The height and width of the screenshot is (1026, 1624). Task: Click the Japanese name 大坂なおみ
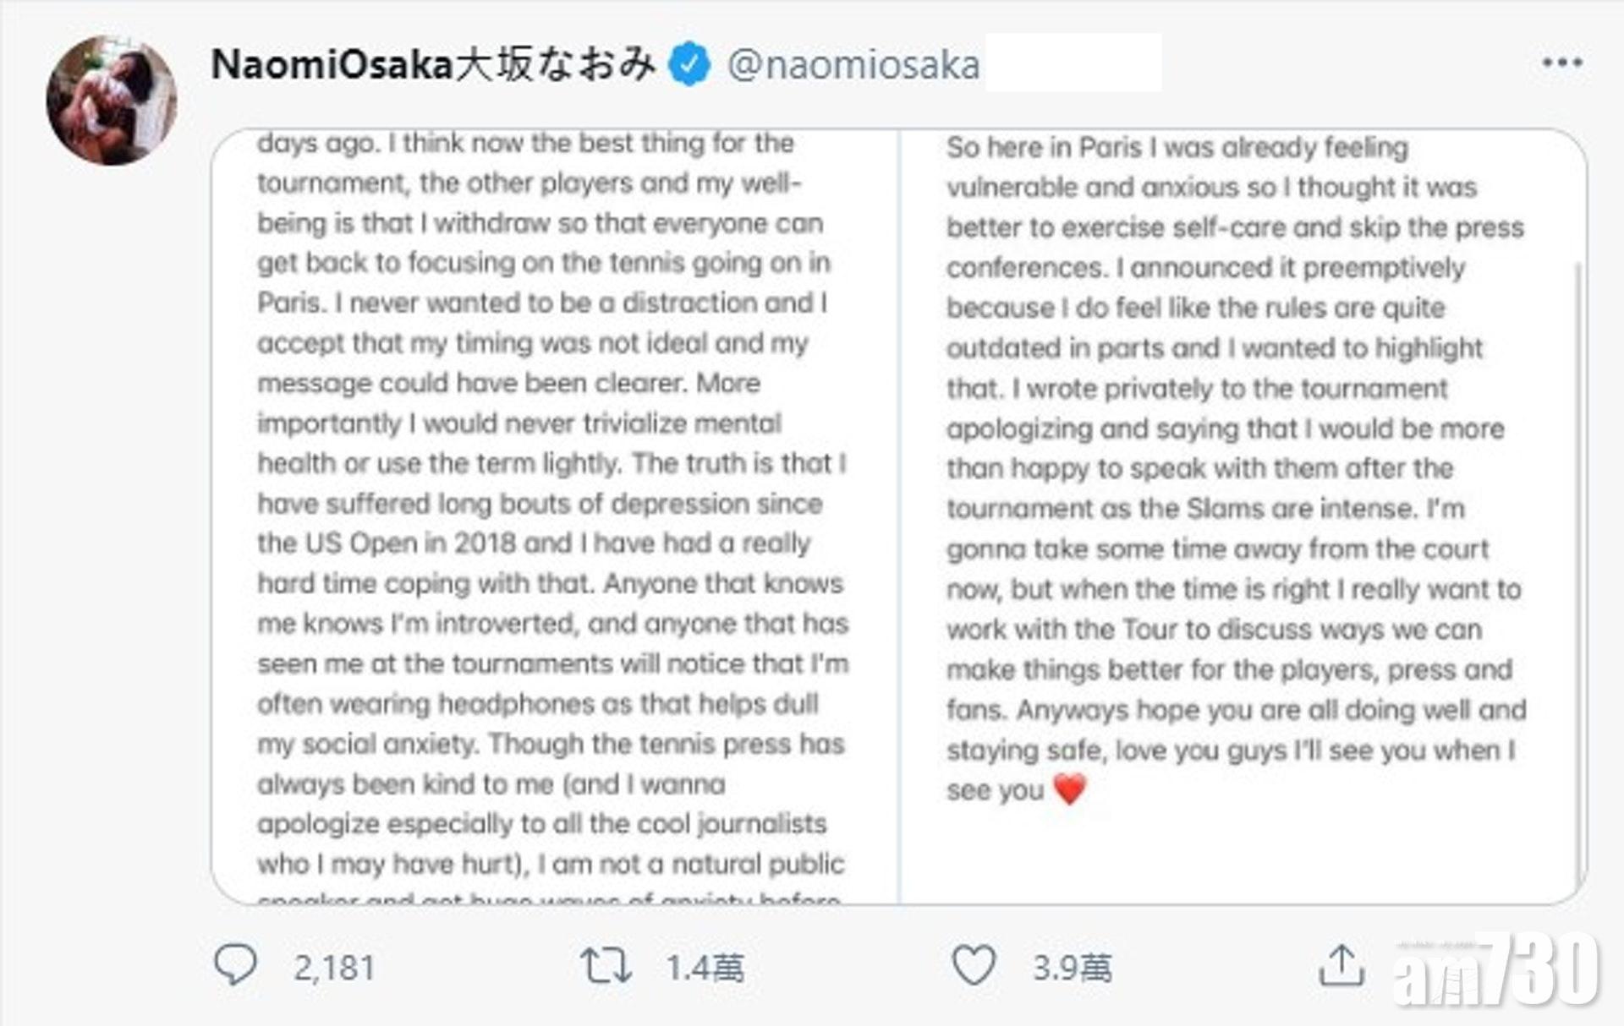click(x=556, y=64)
